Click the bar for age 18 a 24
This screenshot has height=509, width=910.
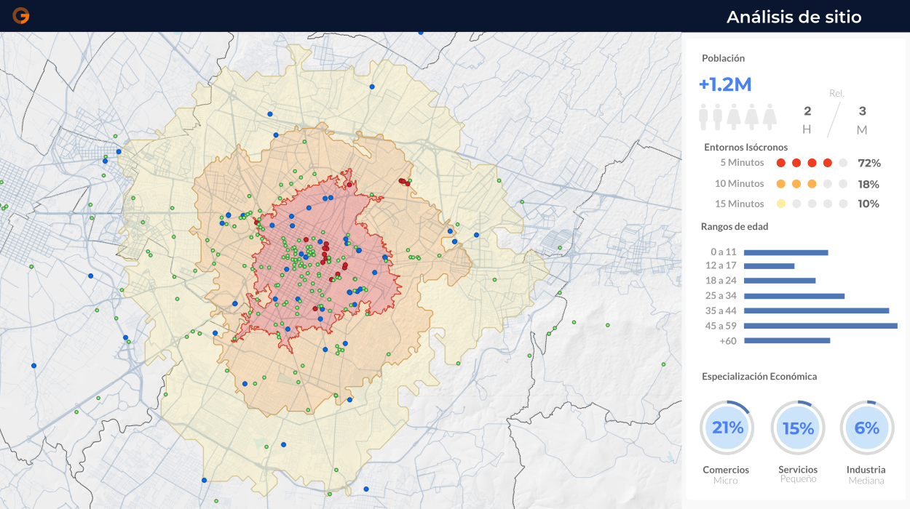(780, 281)
